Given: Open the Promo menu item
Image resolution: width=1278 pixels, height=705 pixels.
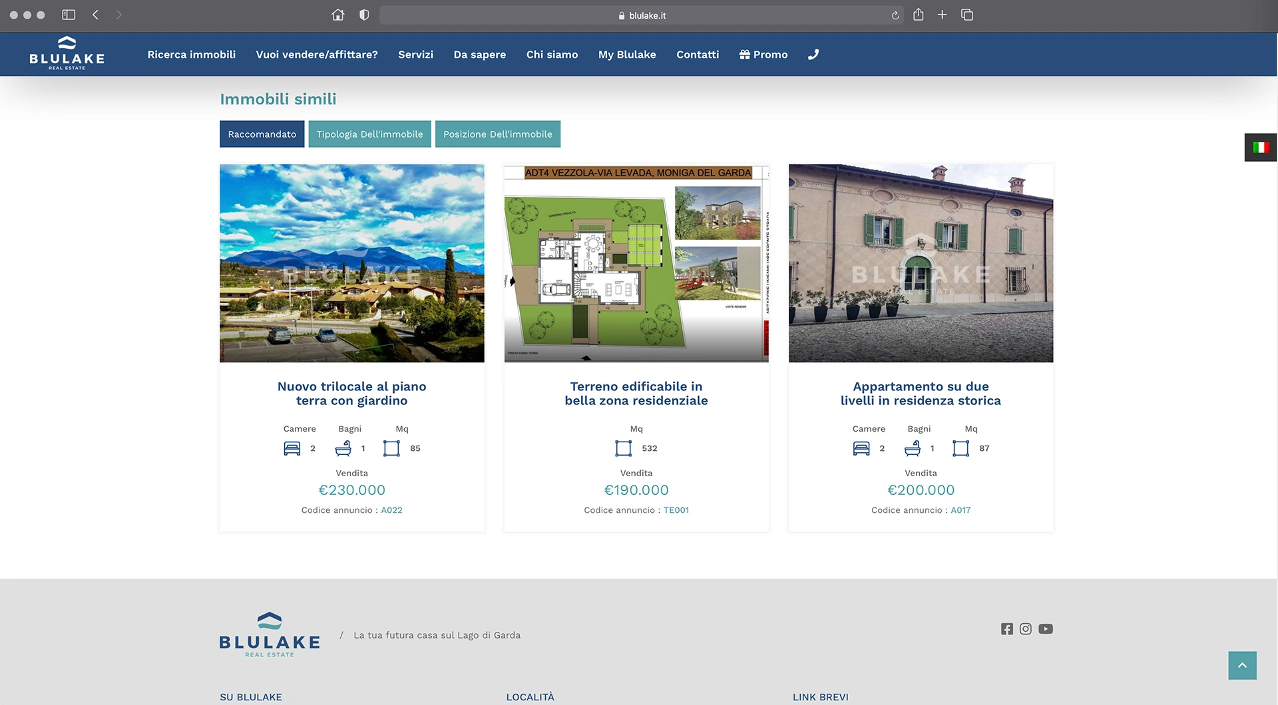Looking at the screenshot, I should coord(763,55).
